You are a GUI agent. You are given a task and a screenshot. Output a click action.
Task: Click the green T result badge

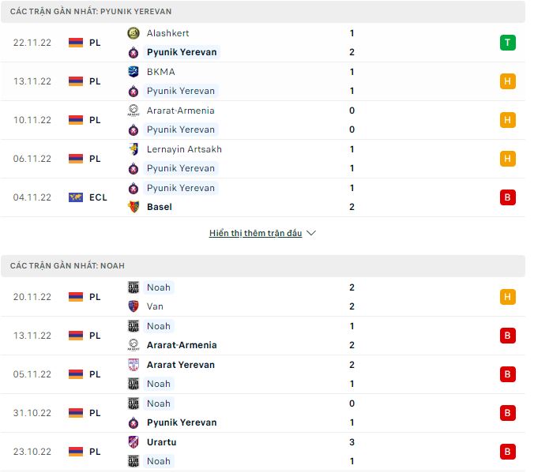507,43
